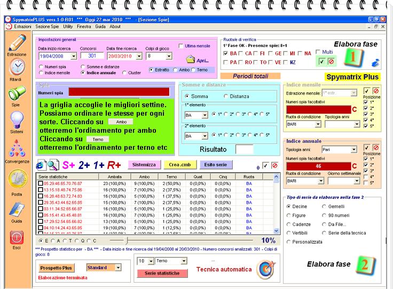The image size is (393, 289).
Task: Launch Tecnica automatica target icon
Action: click(266, 269)
